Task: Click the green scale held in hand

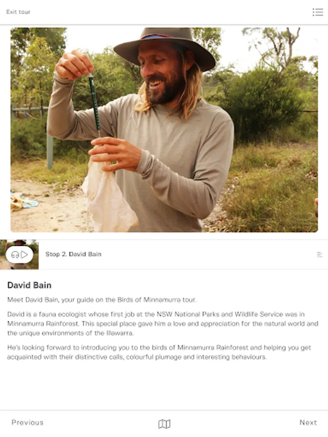Action: coord(94,104)
